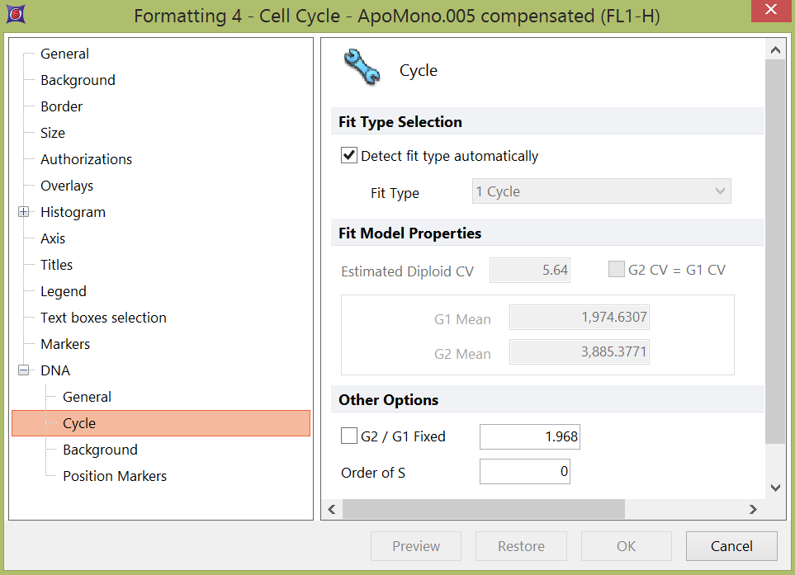The height and width of the screenshot is (575, 795).
Task: Click the vertical scrollbar down arrow
Action: click(774, 488)
